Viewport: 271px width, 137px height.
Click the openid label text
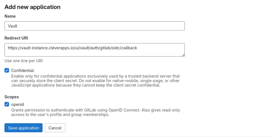point(18,104)
